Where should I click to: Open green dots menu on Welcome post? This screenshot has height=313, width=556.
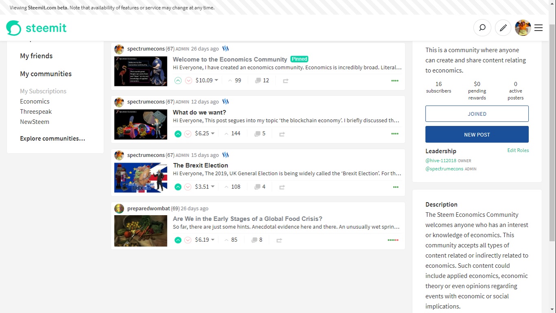pos(395,81)
